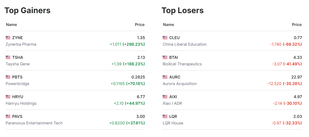Click the Top Losers heading

point(183,10)
